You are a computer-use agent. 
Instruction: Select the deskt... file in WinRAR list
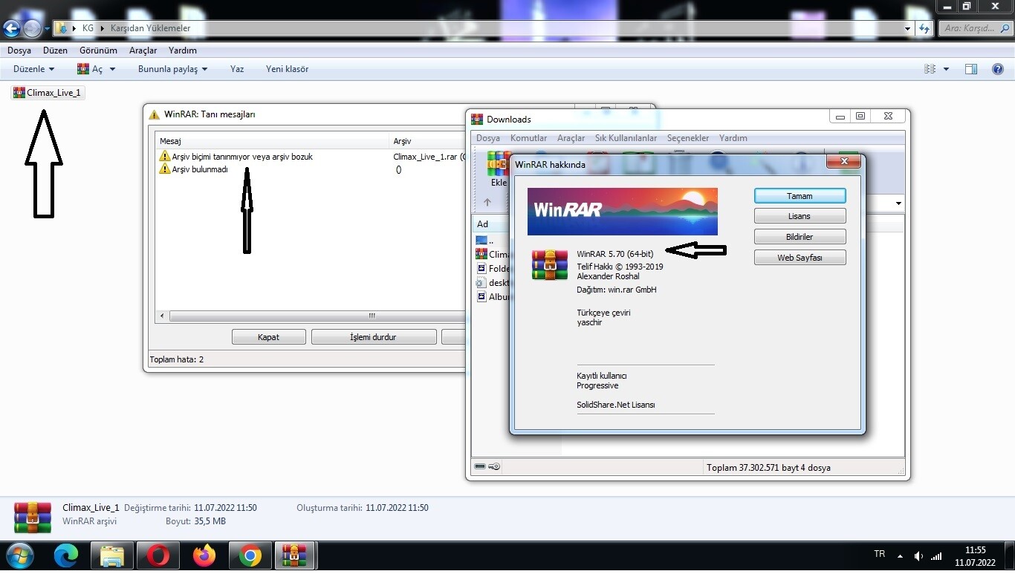point(493,283)
